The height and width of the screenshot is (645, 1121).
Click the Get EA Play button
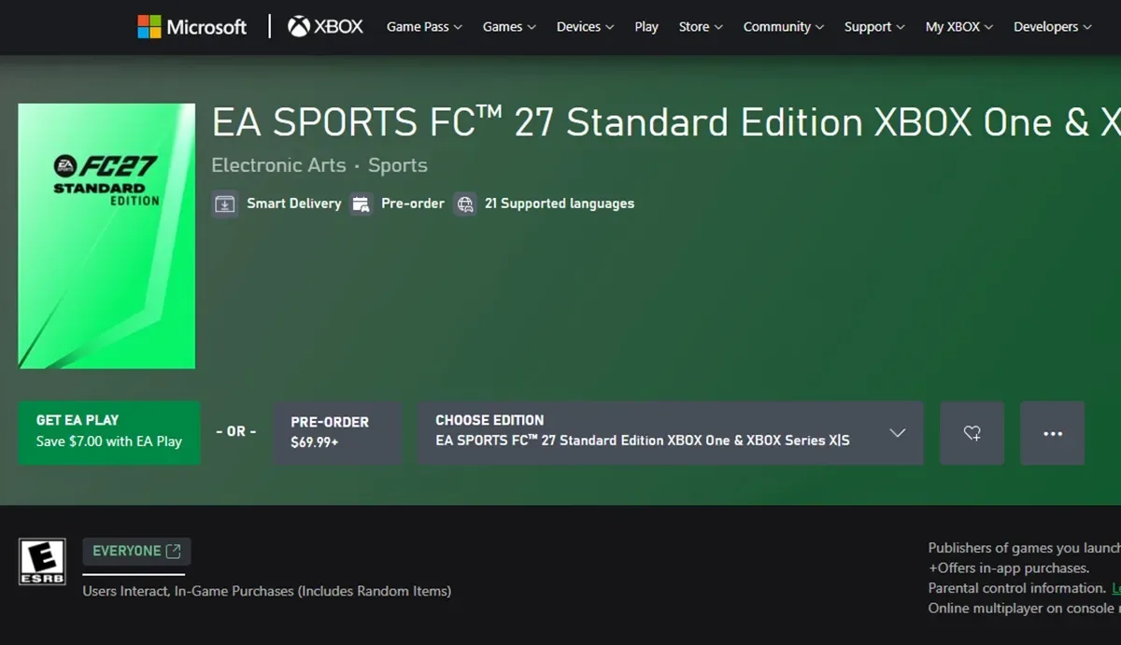[109, 432]
